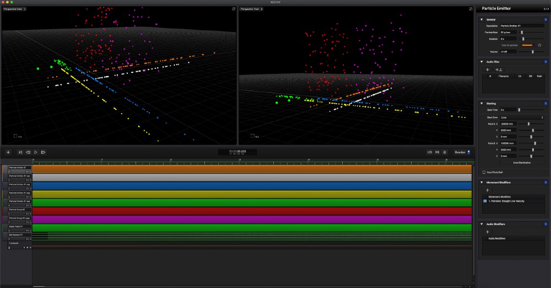
Task: Collapse the Audio Files section
Action: [x=482, y=62]
